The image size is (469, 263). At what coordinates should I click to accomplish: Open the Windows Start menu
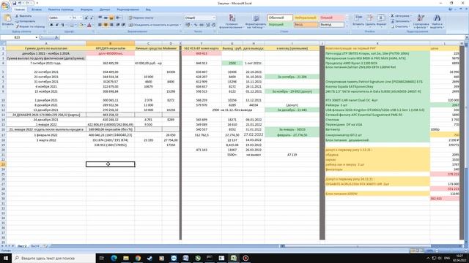click(6, 258)
